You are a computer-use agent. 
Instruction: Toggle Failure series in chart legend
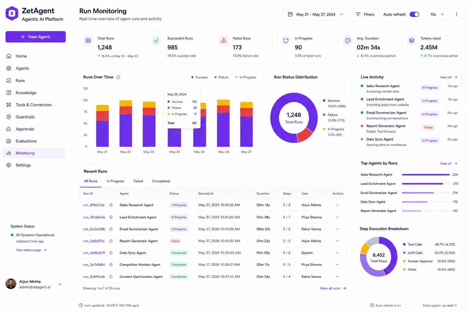coord(222,77)
